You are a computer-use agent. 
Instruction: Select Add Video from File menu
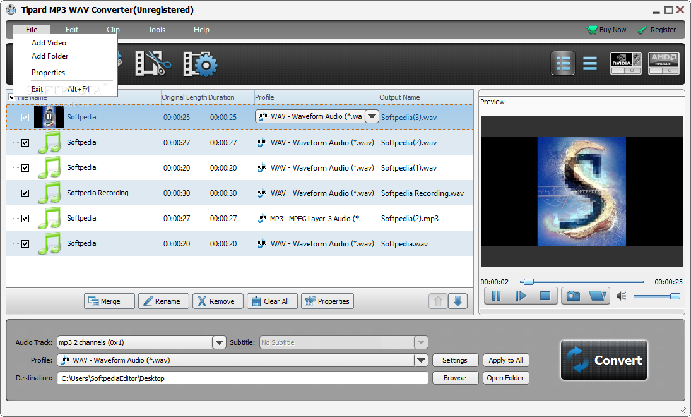(49, 43)
